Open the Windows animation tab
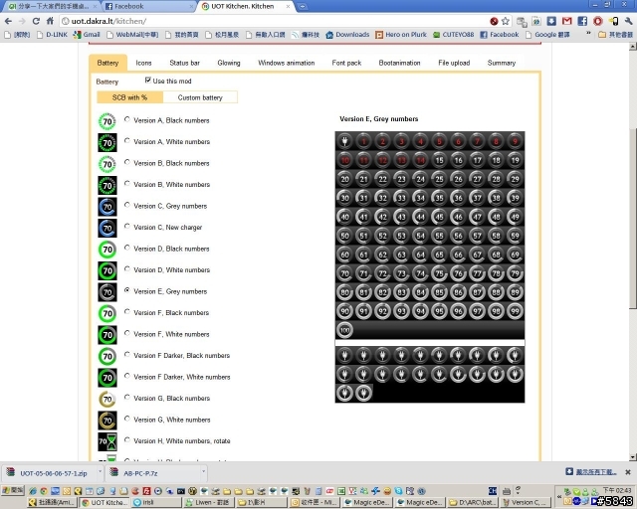637x509 pixels. click(x=286, y=63)
